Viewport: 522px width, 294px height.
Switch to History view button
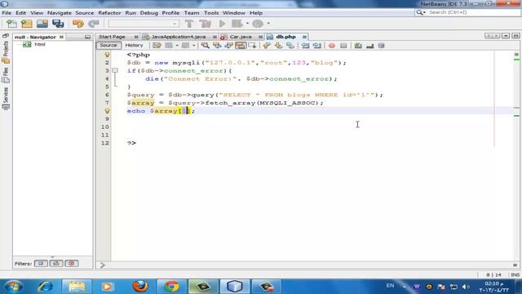(x=134, y=46)
